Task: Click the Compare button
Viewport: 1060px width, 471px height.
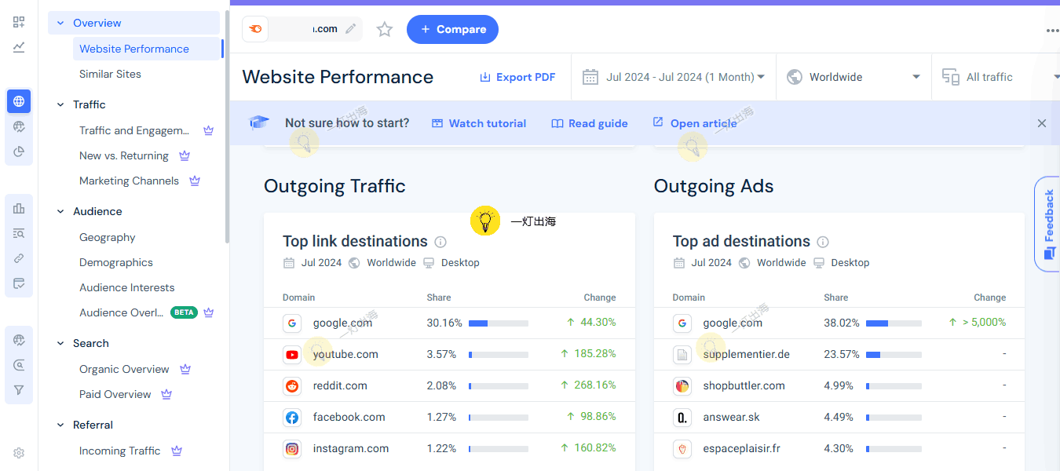Action: (452, 29)
